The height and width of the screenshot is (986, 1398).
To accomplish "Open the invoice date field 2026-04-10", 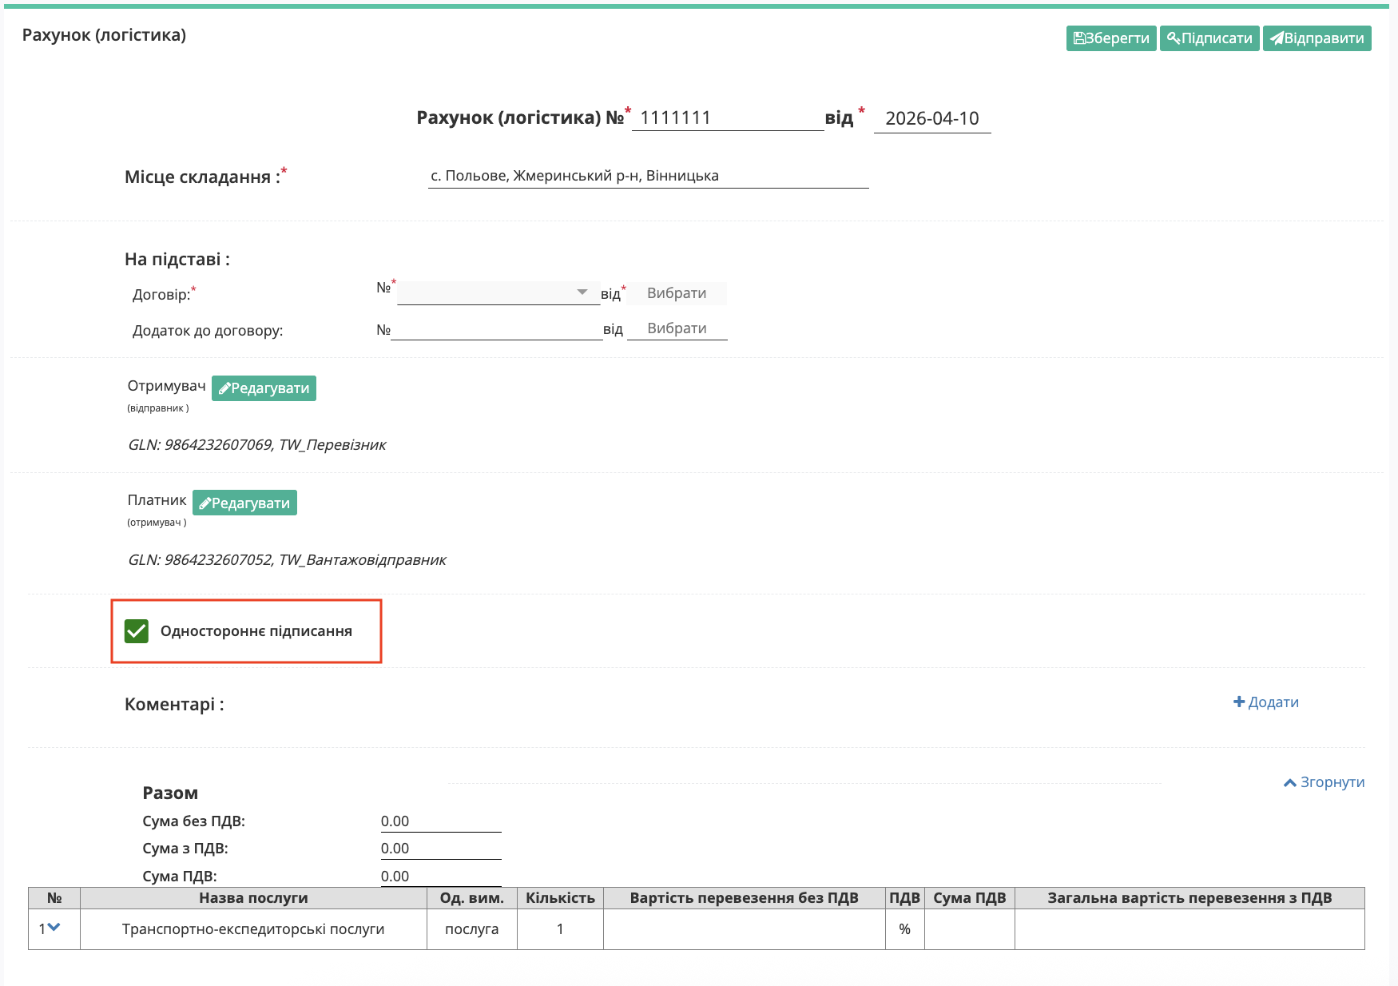I will (x=931, y=118).
